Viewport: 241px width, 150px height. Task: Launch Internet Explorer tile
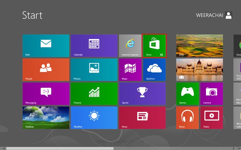[x=130, y=46]
